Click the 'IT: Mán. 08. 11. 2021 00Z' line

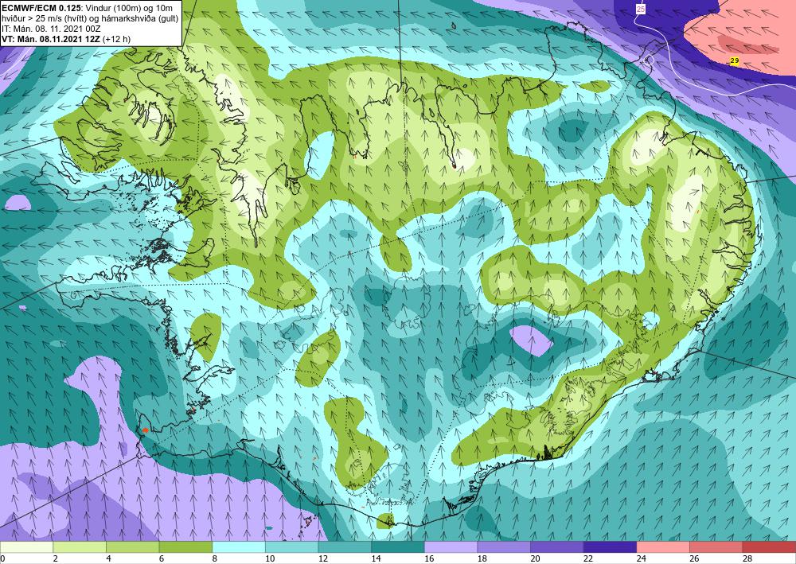tap(51, 29)
